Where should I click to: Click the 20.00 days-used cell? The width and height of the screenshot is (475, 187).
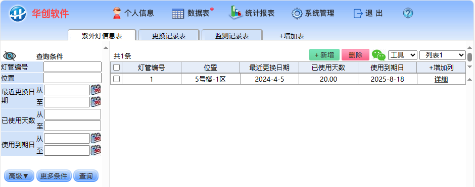328,80
